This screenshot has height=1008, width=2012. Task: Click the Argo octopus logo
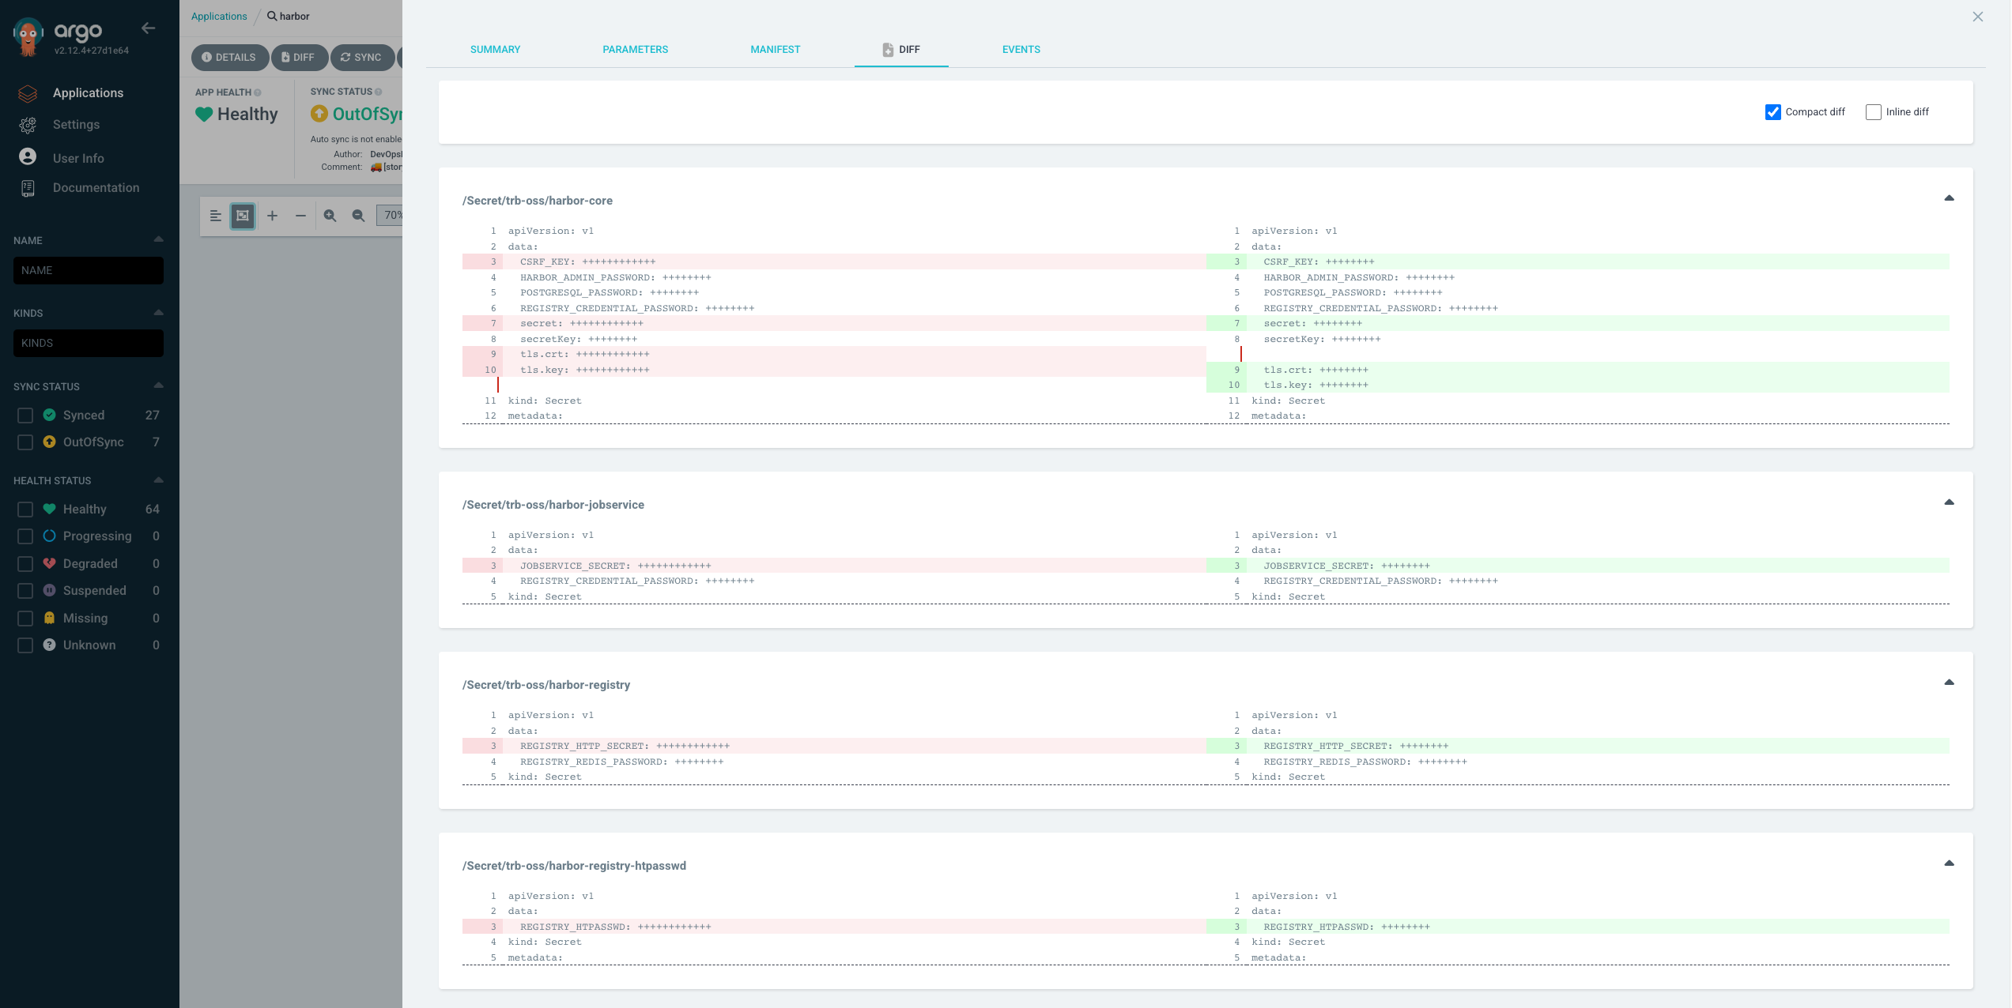pyautogui.click(x=28, y=36)
